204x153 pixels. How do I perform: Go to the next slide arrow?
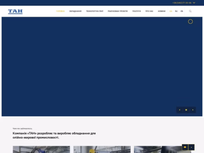(193, 110)
